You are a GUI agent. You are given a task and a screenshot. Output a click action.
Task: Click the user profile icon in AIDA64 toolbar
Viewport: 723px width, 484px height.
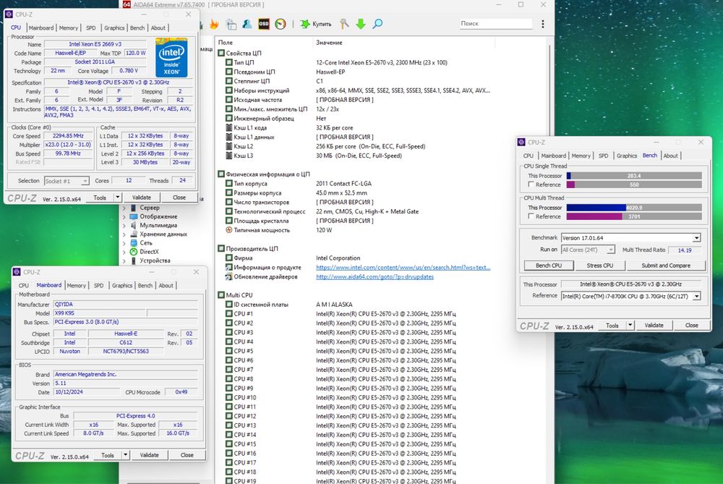click(x=247, y=24)
